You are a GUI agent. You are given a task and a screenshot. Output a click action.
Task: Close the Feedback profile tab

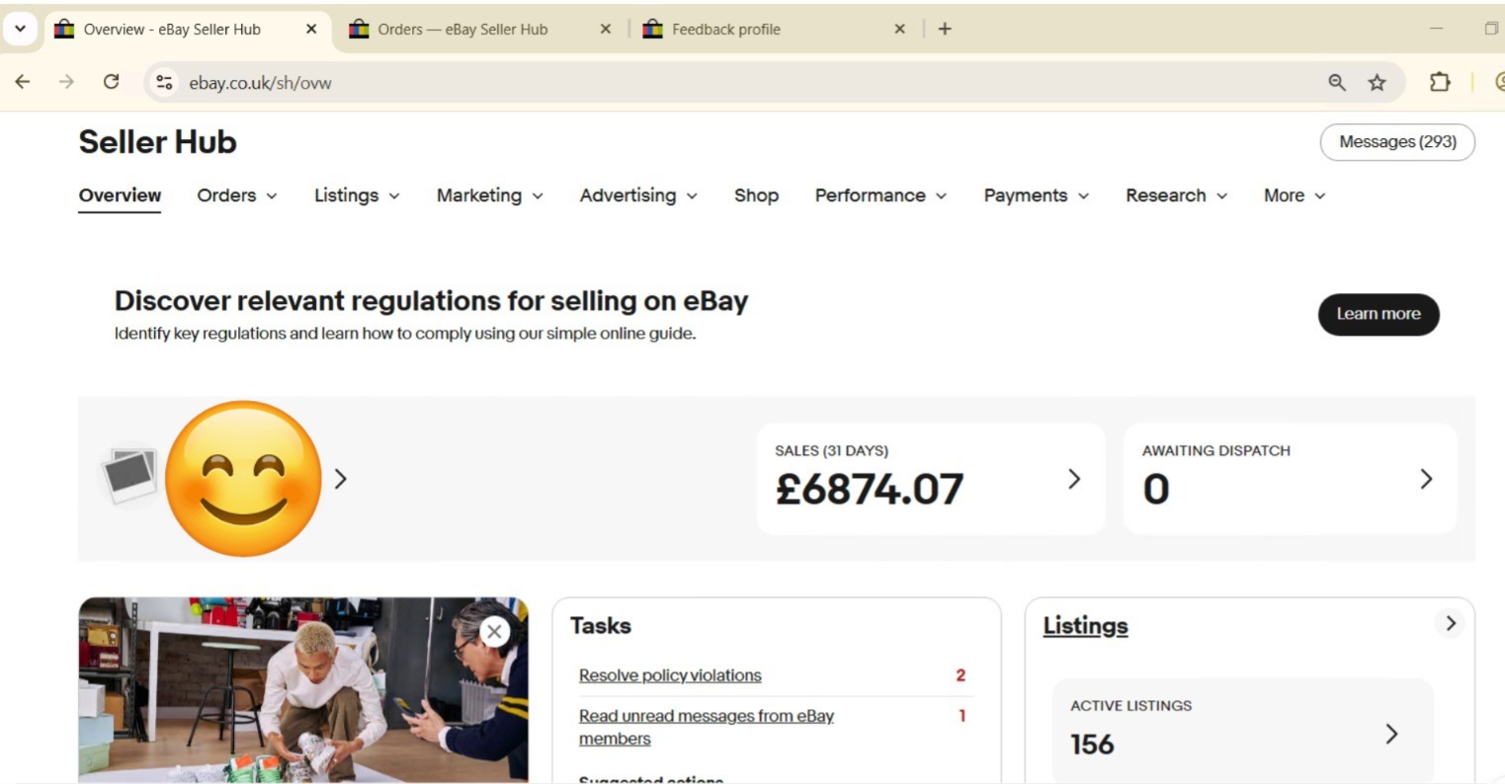(899, 29)
